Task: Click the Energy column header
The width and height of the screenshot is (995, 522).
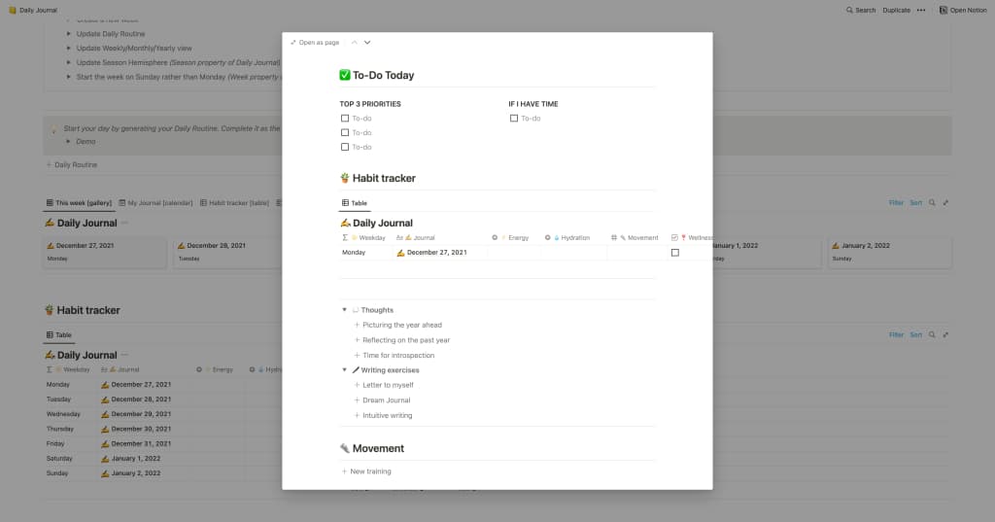Action: [x=515, y=237]
